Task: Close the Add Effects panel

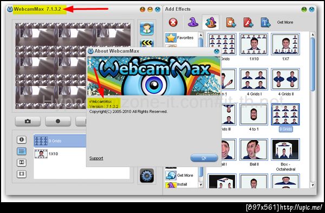Action: coord(311,10)
